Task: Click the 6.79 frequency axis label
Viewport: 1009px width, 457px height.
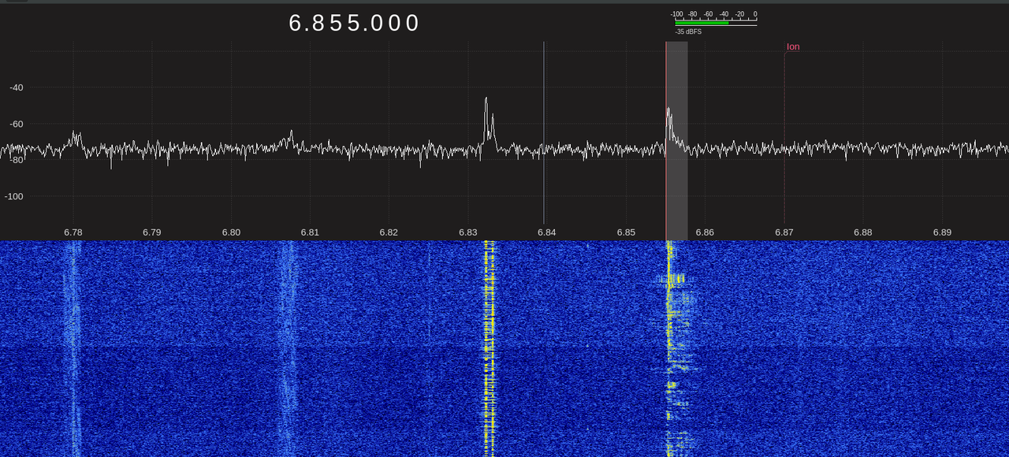Action: pyautogui.click(x=152, y=232)
